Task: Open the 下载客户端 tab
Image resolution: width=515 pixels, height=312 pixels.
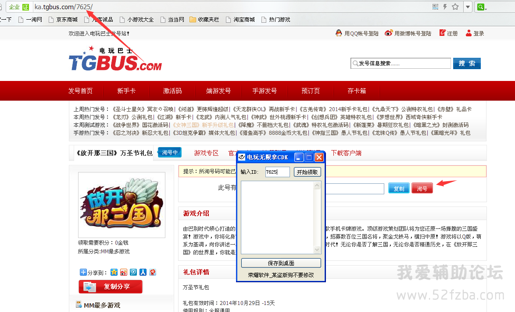Action: (x=346, y=153)
